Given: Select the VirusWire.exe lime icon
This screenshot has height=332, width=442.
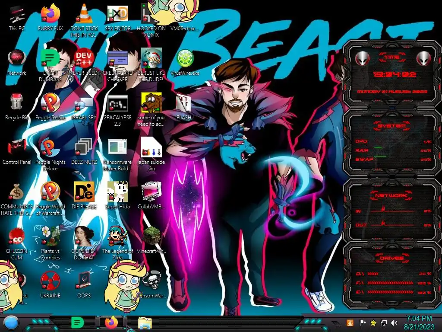Looking at the screenshot, I should tap(185, 59).
